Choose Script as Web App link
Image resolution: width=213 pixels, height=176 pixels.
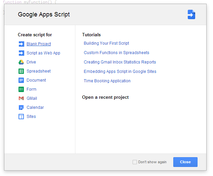pyautogui.click(x=43, y=53)
